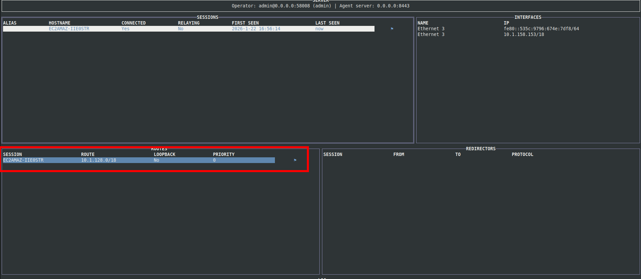
Task: Click the IPv6 address fe80::535c:9796:674e:7df8/64
Action: [541, 29]
